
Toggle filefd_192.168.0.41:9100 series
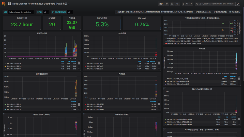tap(175, 39)
